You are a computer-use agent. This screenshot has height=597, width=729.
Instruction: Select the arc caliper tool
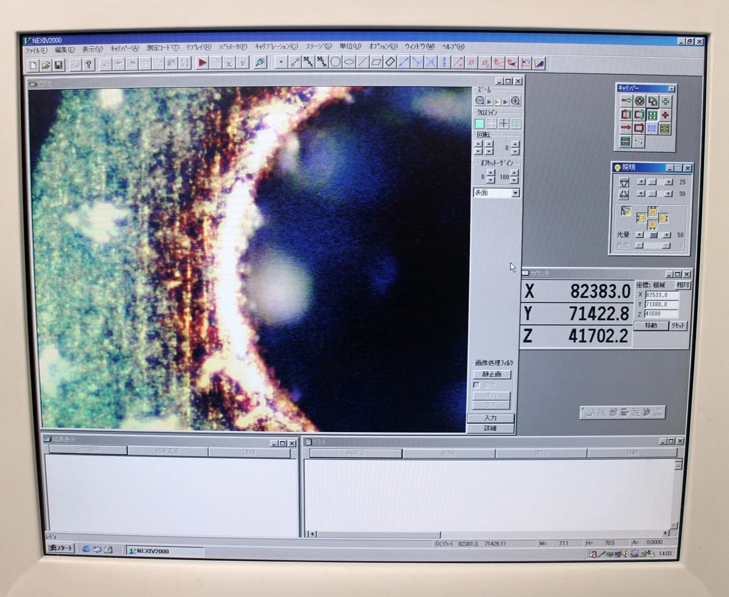pos(652,102)
